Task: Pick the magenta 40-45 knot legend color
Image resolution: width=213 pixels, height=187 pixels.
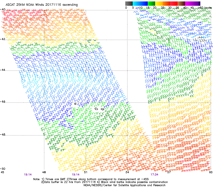Action: pos(189,3)
